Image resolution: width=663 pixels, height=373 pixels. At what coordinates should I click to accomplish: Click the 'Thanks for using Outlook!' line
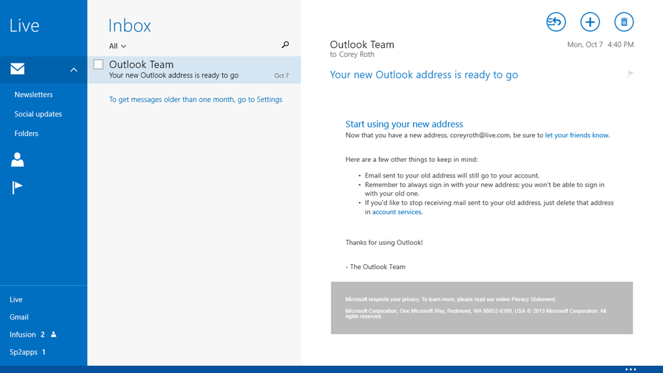tap(384, 242)
